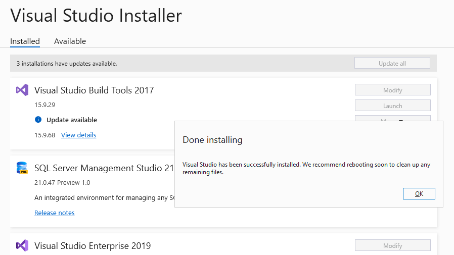Click the 'Update available' status text
Screen dimensions: 454x255
click(x=71, y=120)
